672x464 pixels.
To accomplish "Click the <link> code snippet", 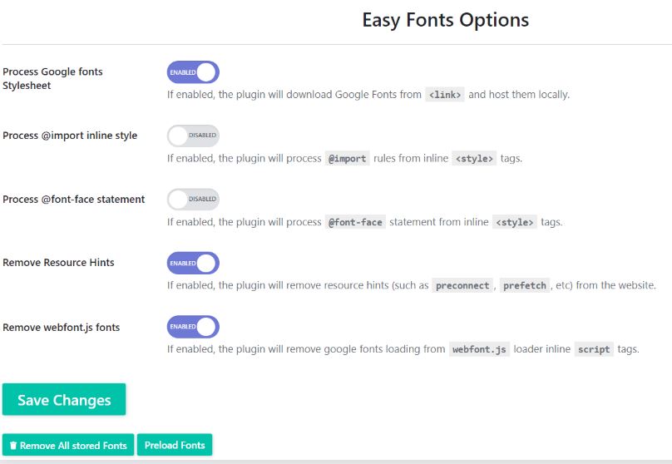I will 445,95.
